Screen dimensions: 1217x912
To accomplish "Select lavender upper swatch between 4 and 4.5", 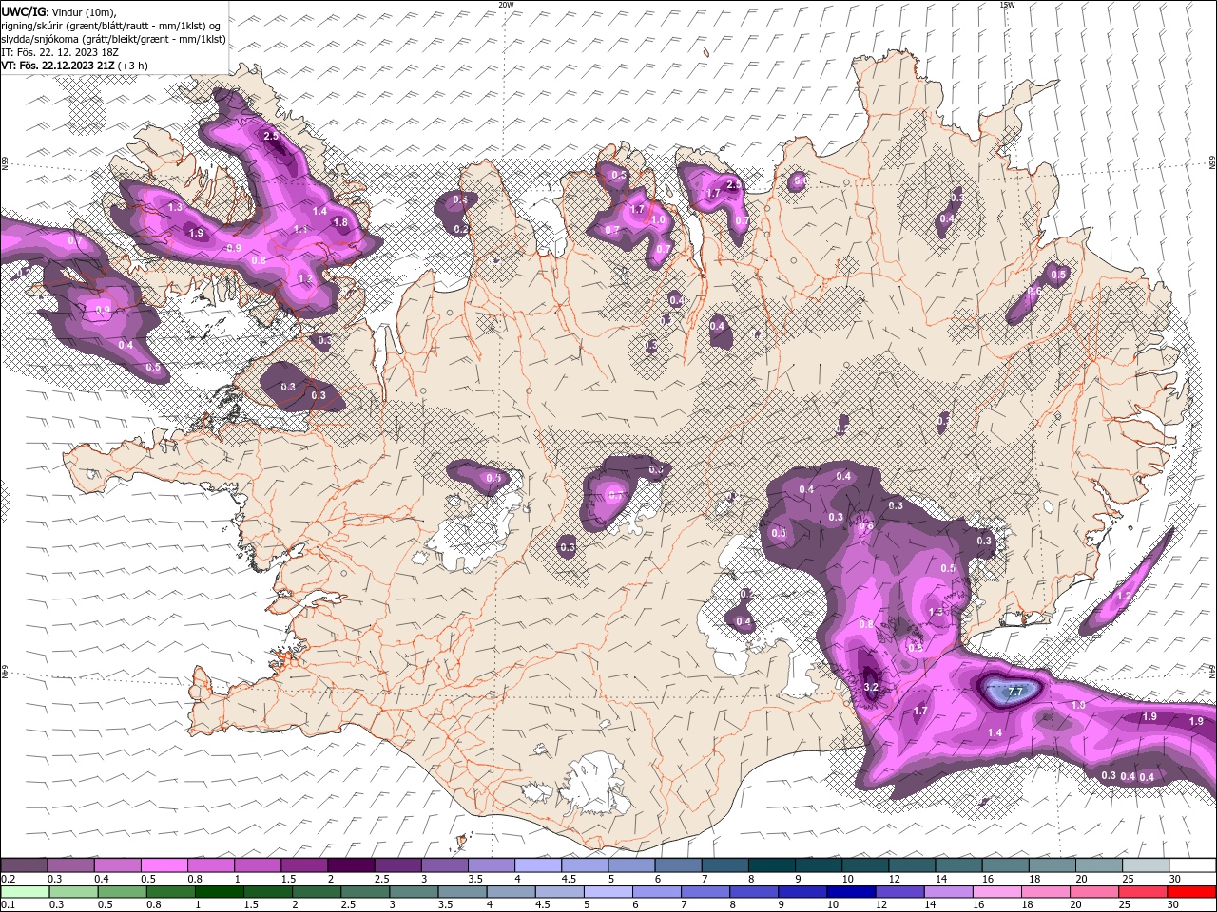I will pyautogui.click(x=537, y=865).
